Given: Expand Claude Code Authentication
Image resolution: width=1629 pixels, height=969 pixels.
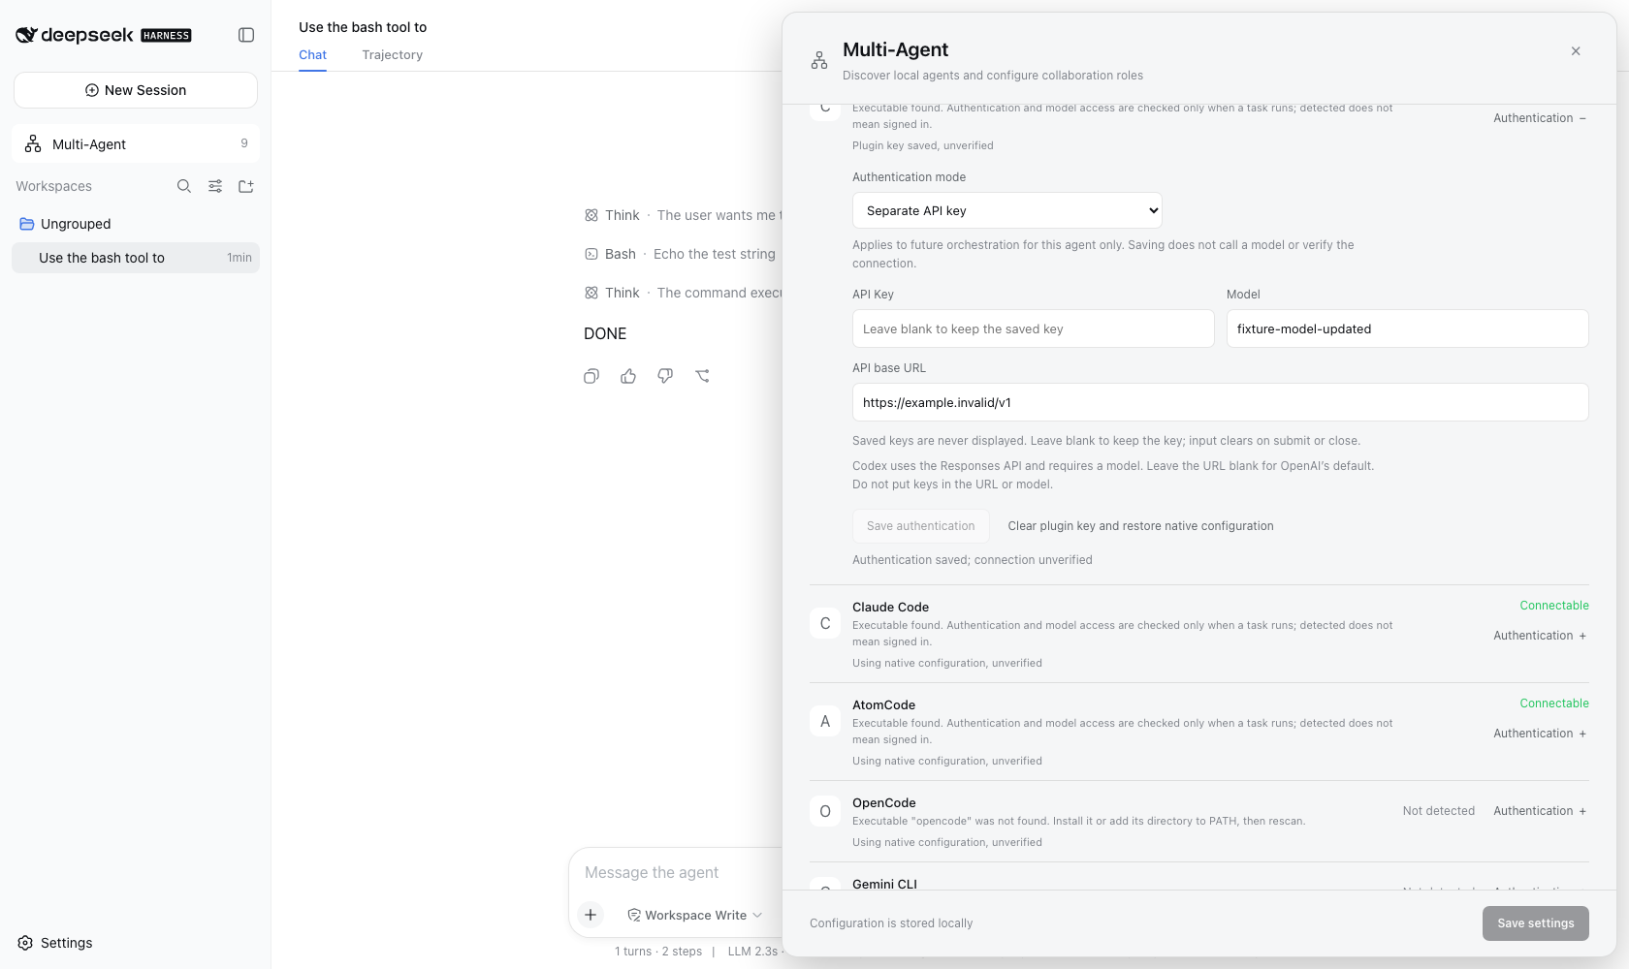Looking at the screenshot, I should [1540, 636].
